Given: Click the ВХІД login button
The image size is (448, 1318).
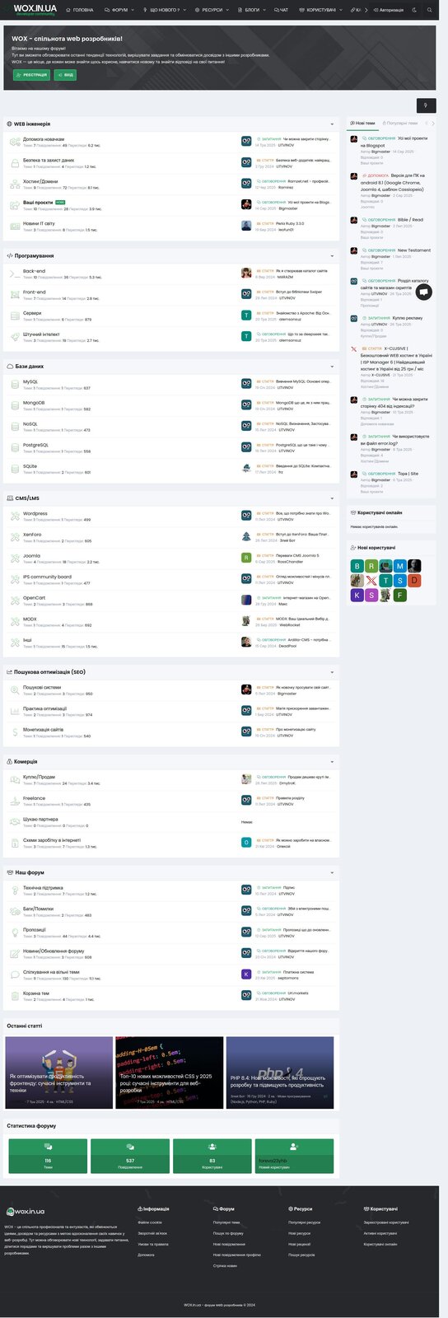Looking at the screenshot, I should coord(65,75).
